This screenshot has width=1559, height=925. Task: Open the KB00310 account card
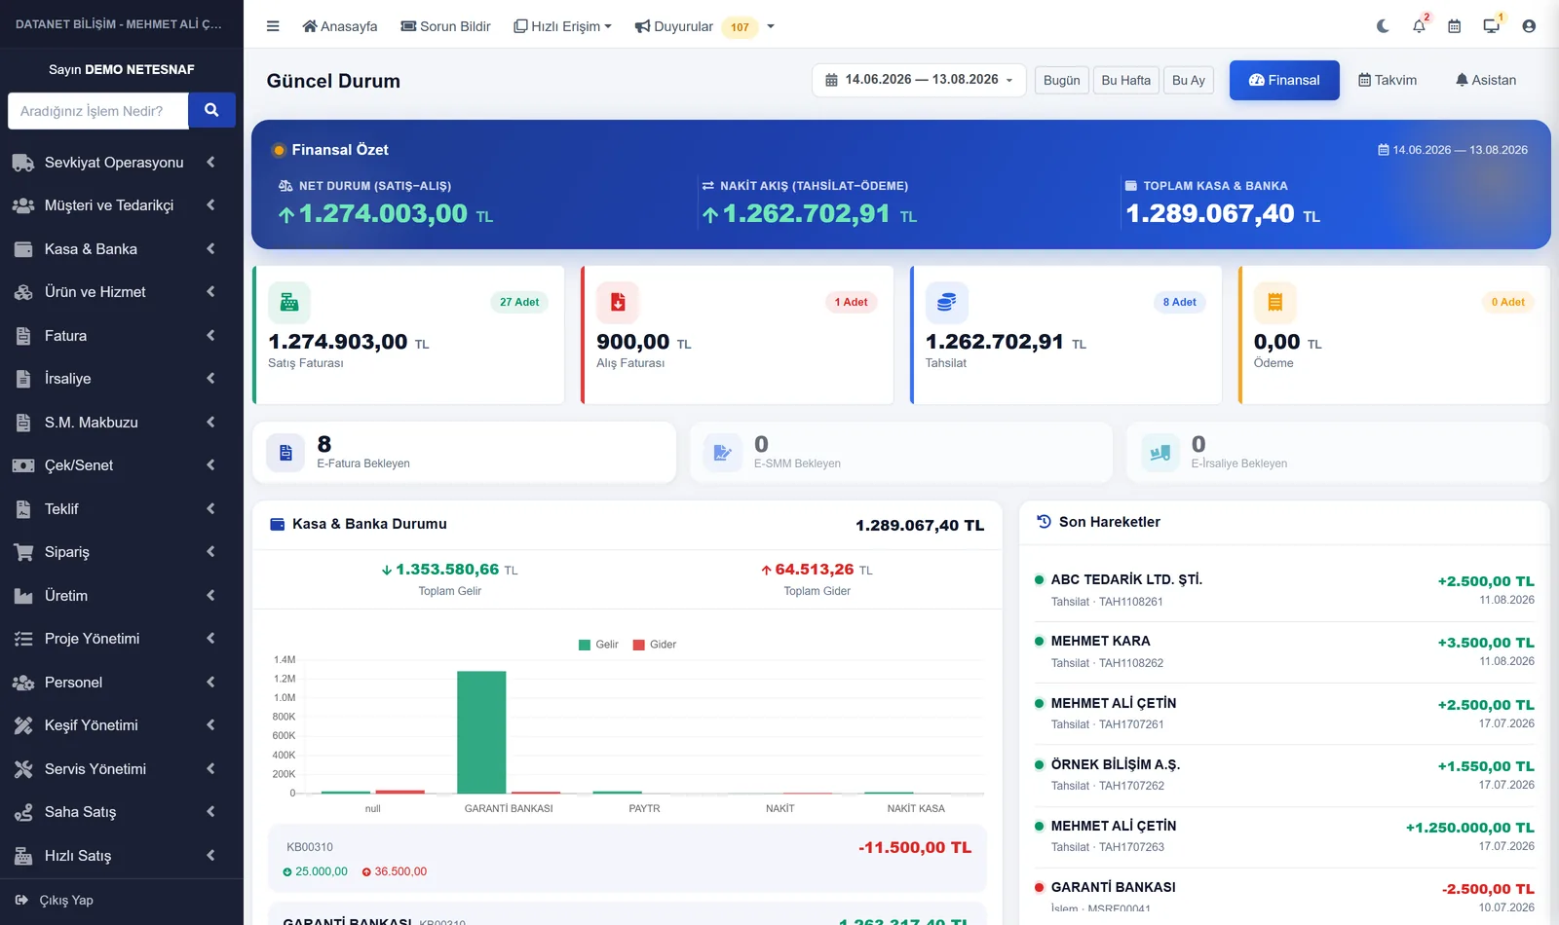[627, 859]
